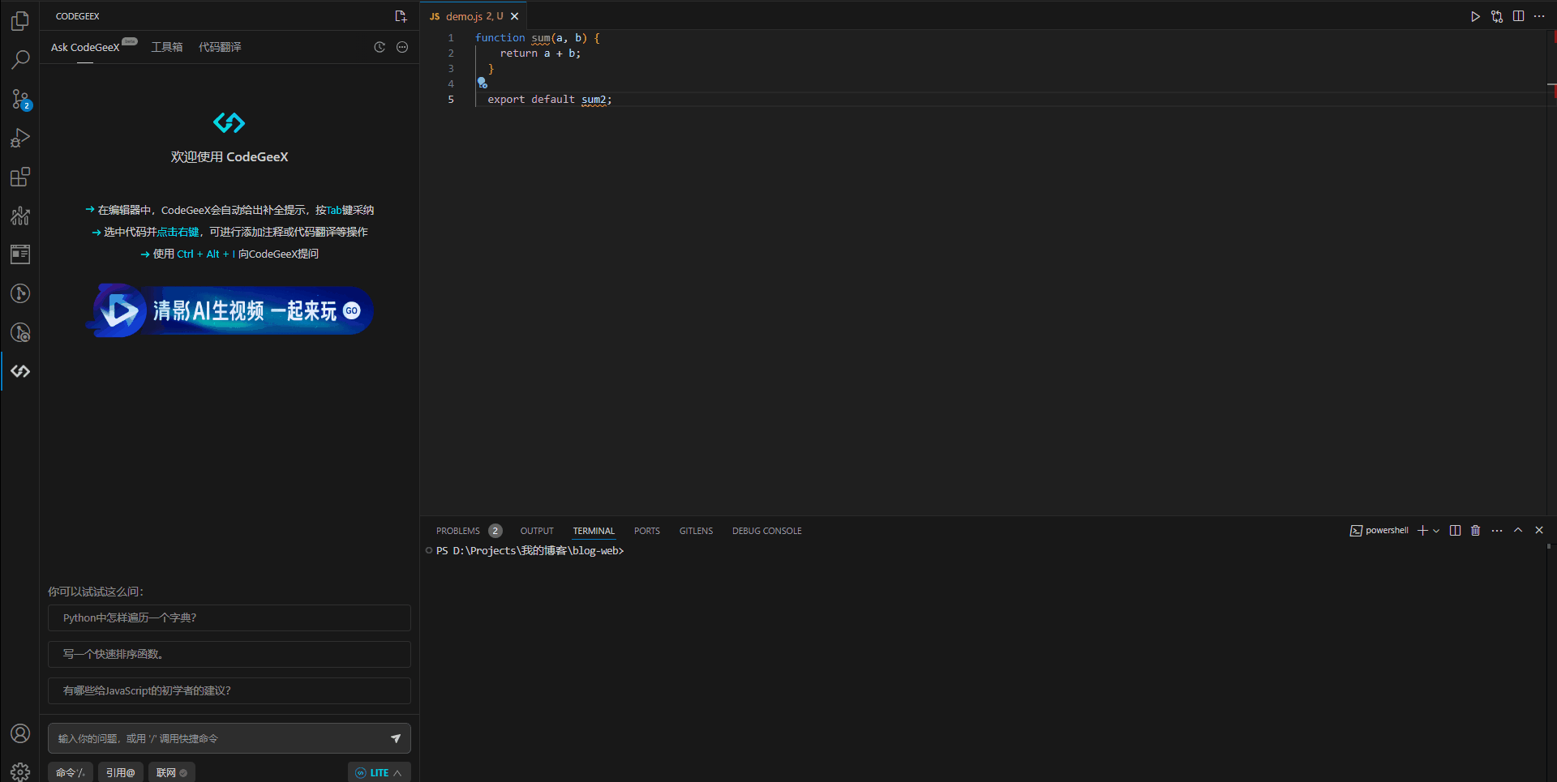Viewport: 1557px width, 782px height.
Task: Open the Search view in activity bar
Action: [x=20, y=60]
